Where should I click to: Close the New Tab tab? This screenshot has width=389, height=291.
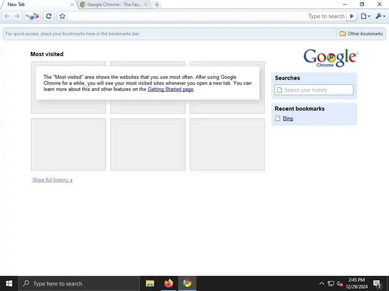[72, 5]
